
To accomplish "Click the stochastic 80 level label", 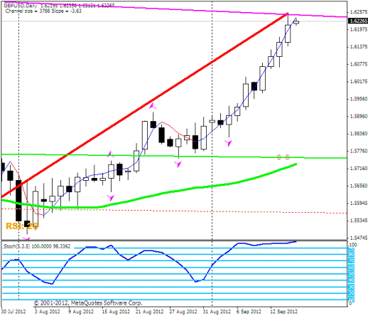I will pyautogui.click(x=352, y=254).
